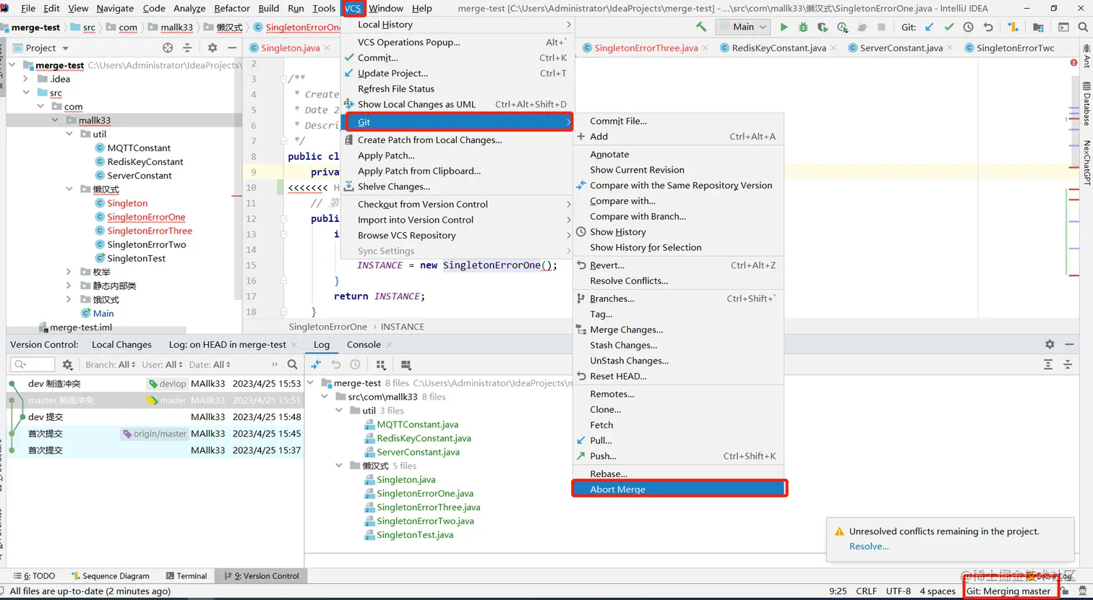Viewport: 1093px width, 600px height.
Task: Collapse the util folder in the Project tree
Action: [x=67, y=134]
